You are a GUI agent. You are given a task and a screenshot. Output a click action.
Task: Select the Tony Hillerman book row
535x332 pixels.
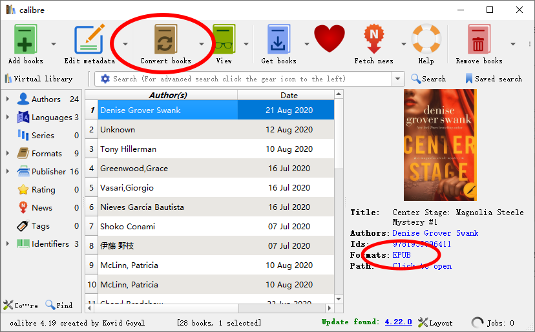216,149
